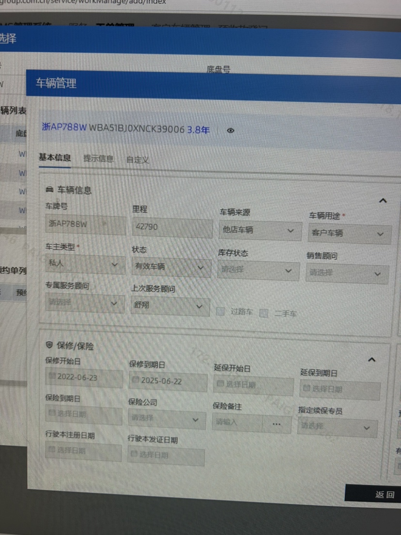Tick the 过路车 checkbox
The width and height of the screenshot is (401, 535).
[x=220, y=312]
